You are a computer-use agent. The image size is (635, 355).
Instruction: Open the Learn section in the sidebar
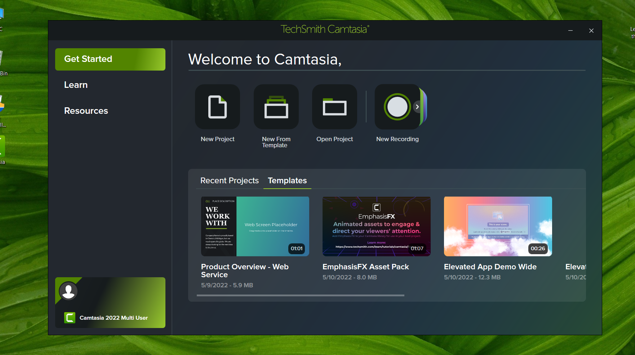76,85
